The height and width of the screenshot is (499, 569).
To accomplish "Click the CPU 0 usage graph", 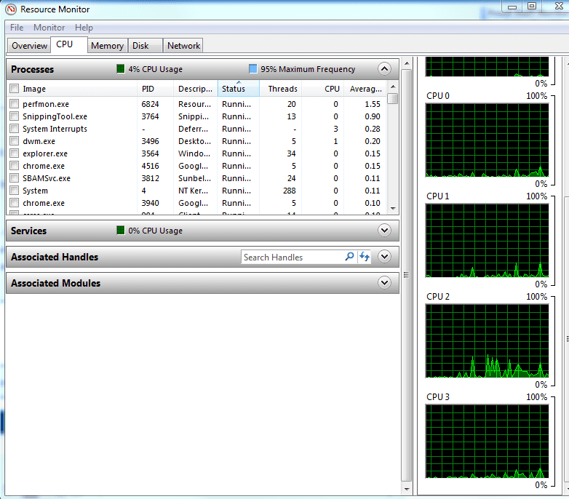I will pos(487,140).
